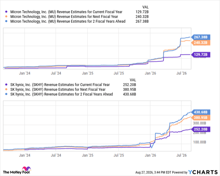Click the Jul '25 axis label on the SK hynix chart
The width and height of the screenshot is (220, 176).
point(119,155)
